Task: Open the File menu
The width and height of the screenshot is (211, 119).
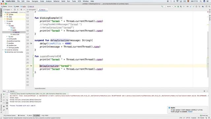Action: pyautogui.click(x=18, y=1)
